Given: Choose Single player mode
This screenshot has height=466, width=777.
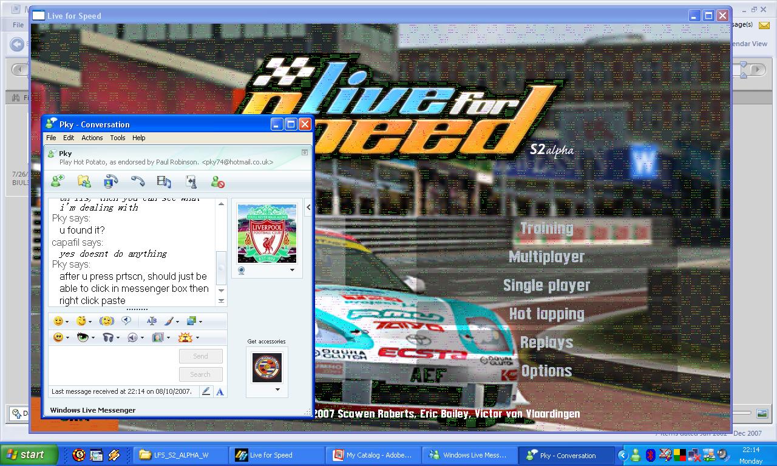Looking at the screenshot, I should pos(547,286).
